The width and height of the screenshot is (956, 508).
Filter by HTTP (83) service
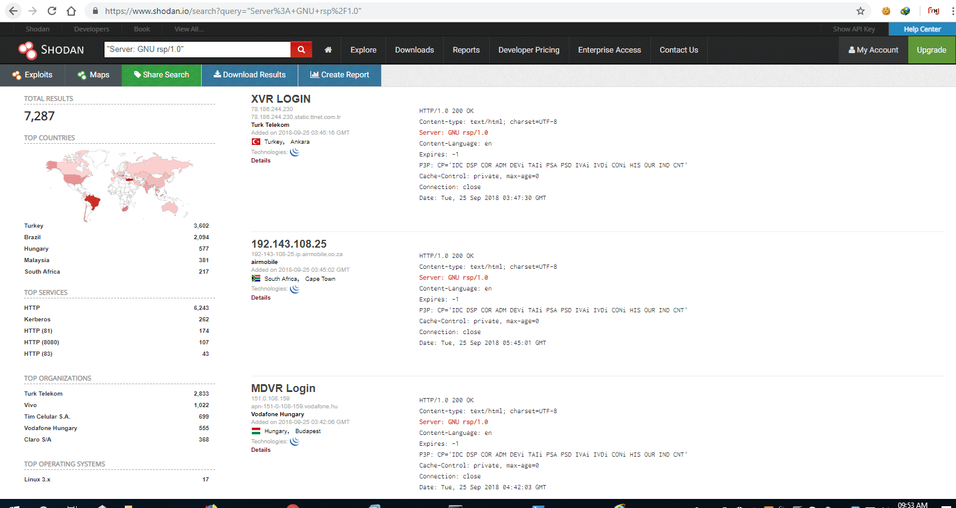pyautogui.click(x=38, y=354)
